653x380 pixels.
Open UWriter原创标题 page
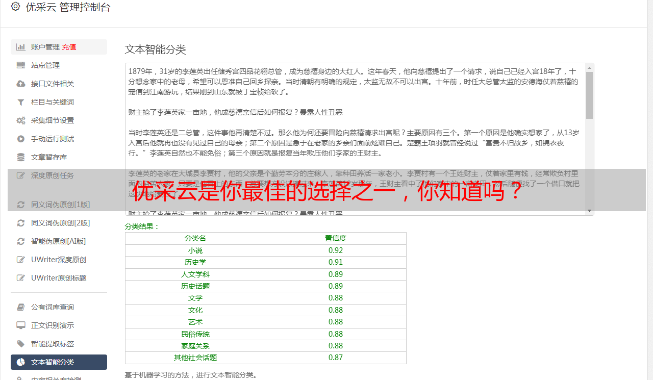[59, 278]
